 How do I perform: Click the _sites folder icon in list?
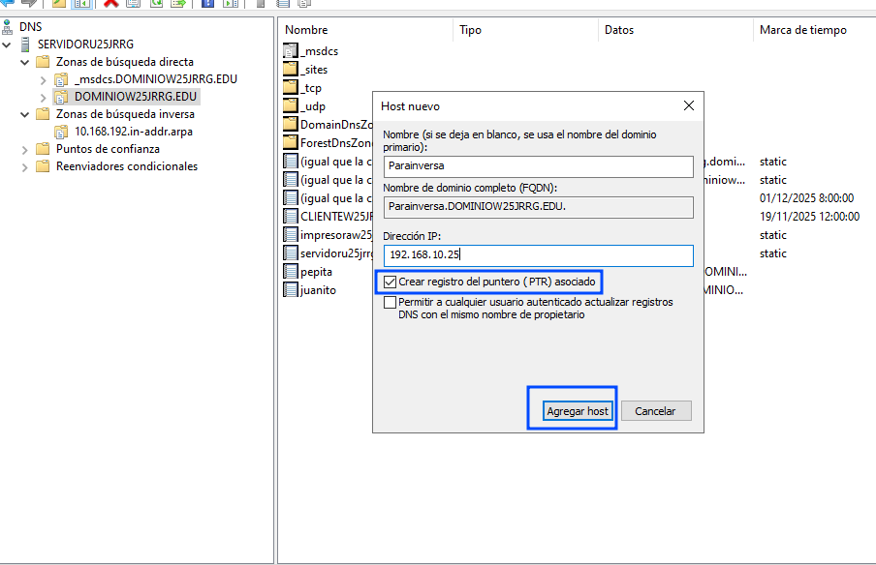291,69
